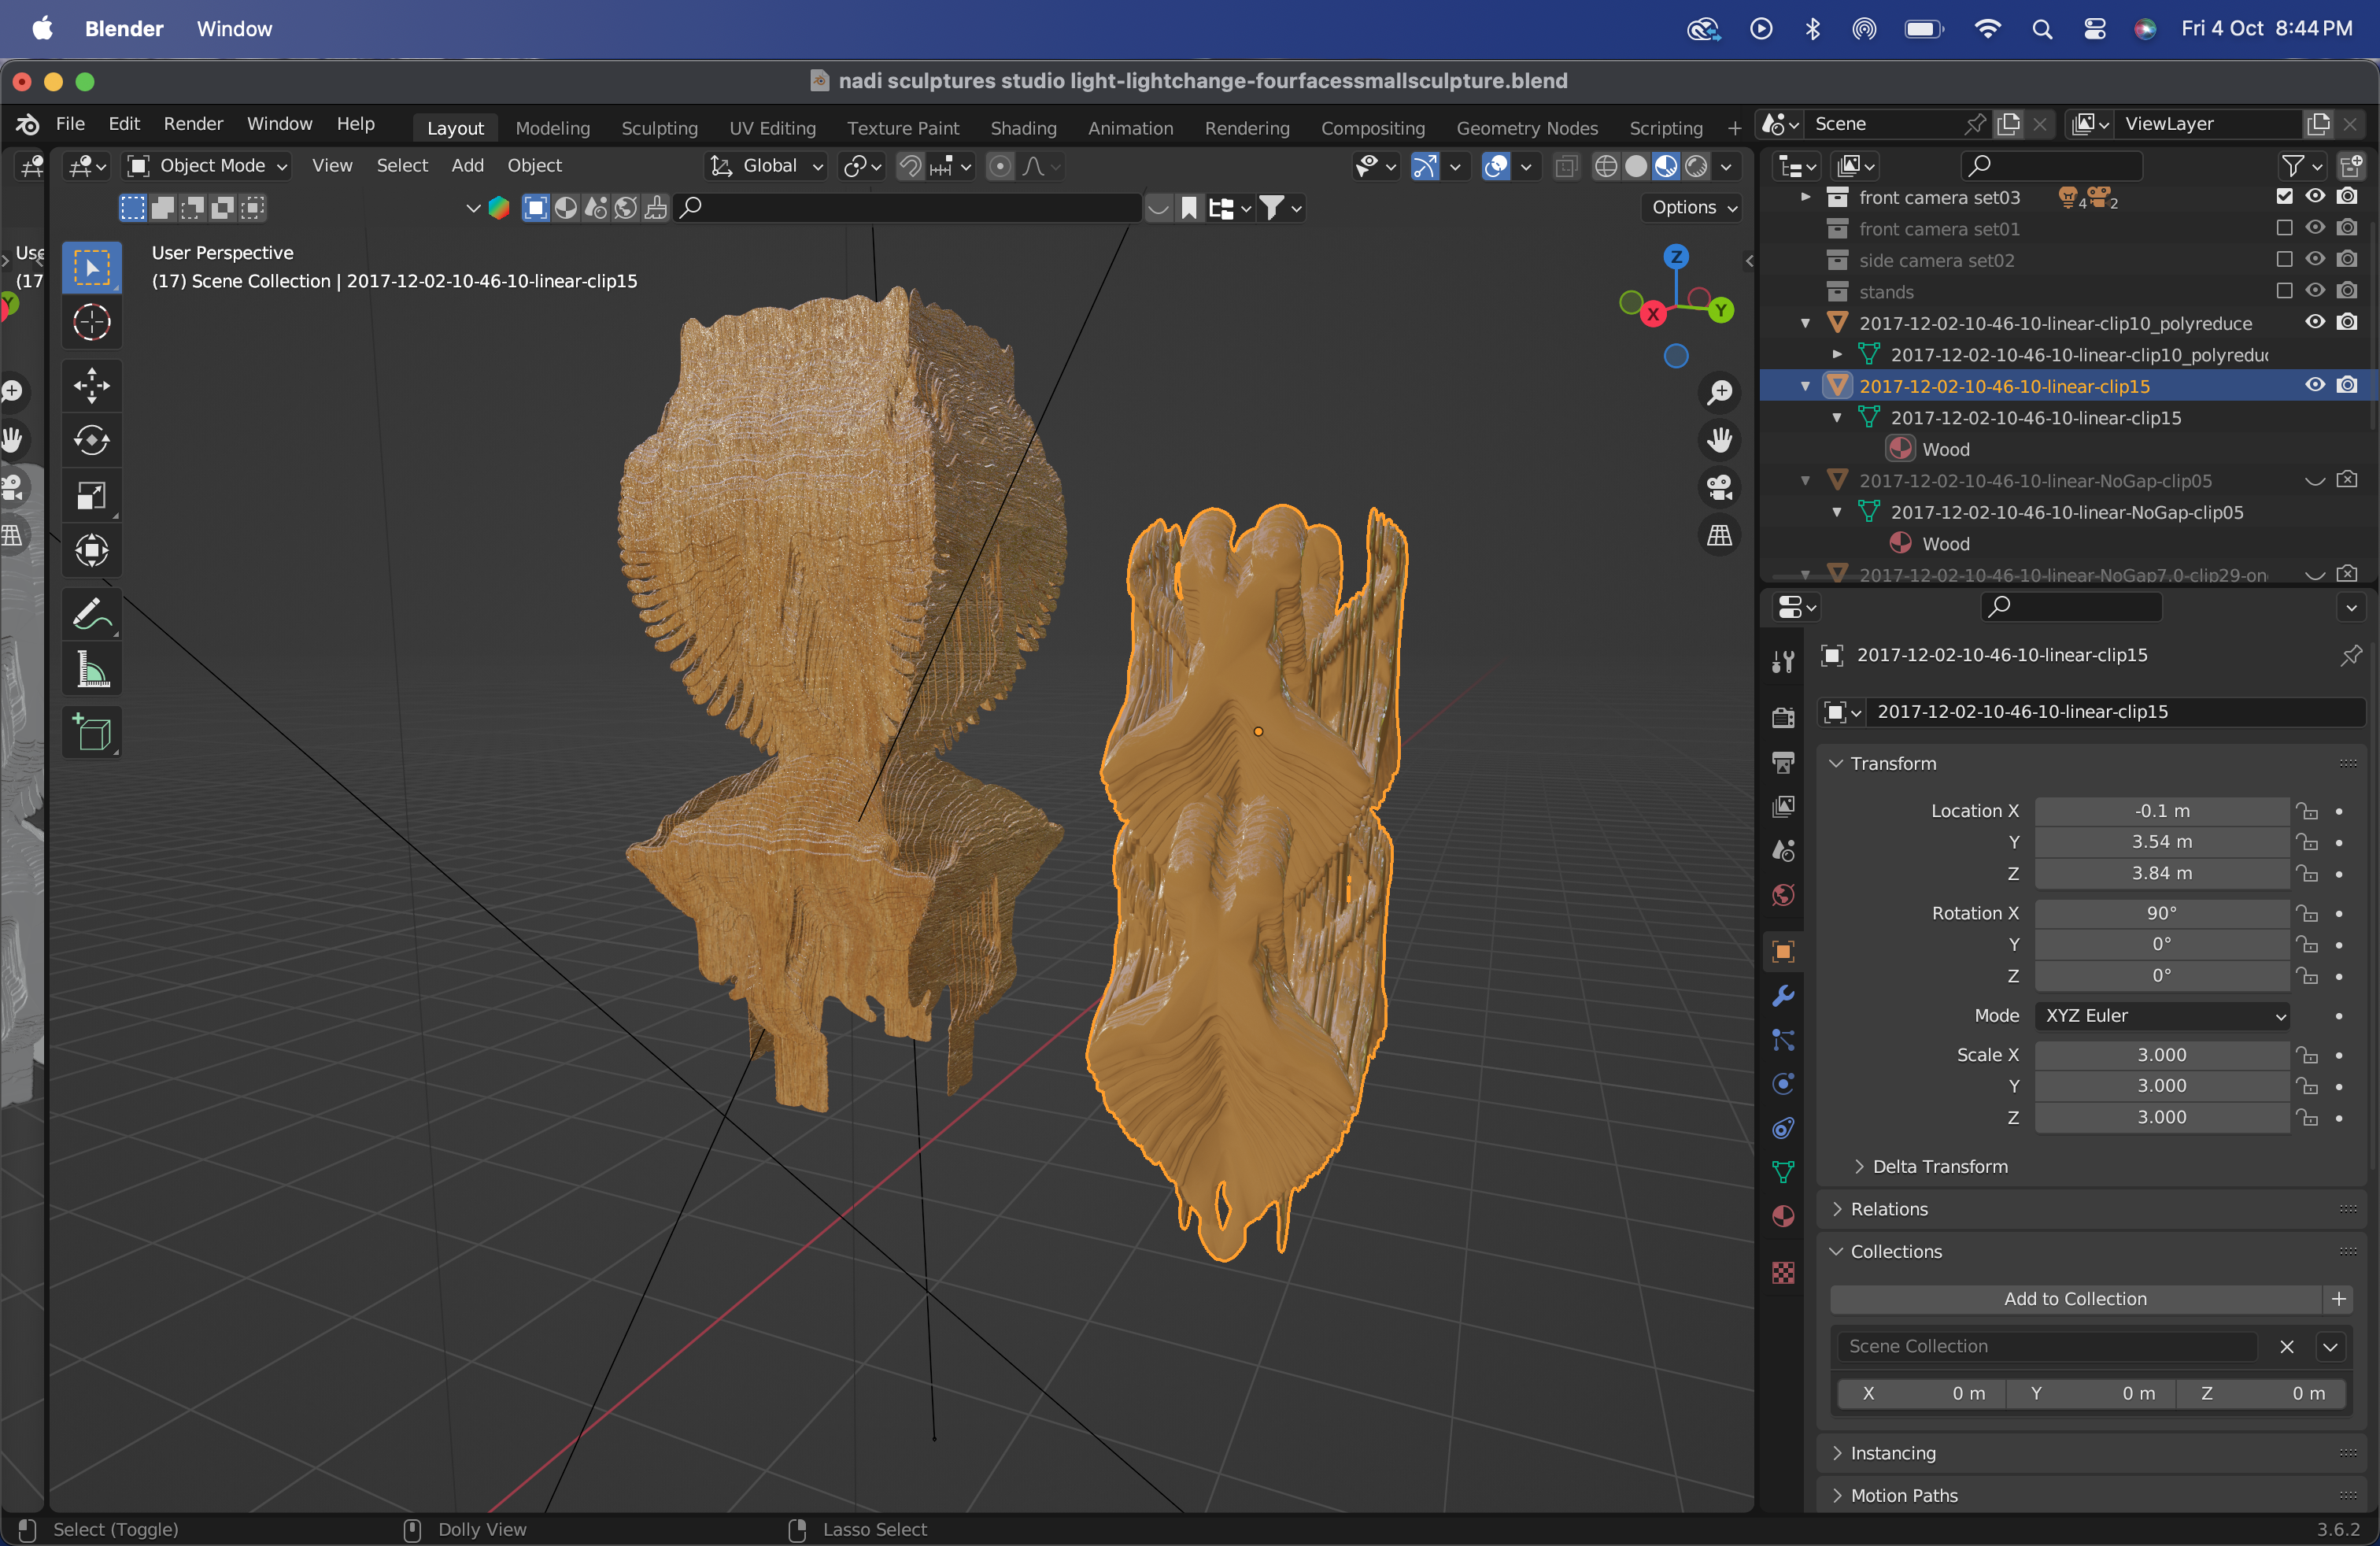Switch to the Shading workspace tab
The image size is (2380, 1546).
pos(1023,128)
